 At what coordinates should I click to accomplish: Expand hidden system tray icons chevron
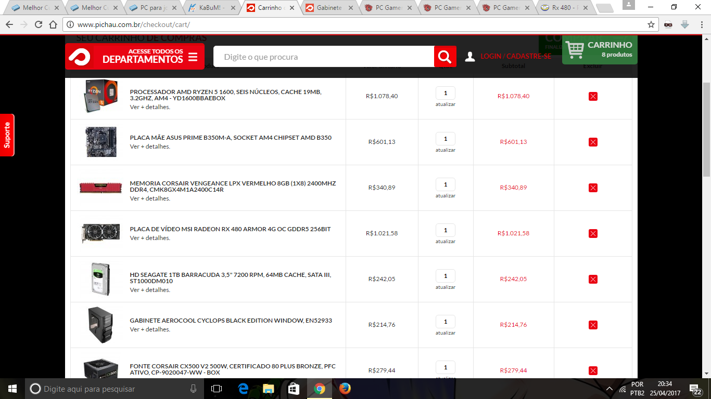coord(610,389)
